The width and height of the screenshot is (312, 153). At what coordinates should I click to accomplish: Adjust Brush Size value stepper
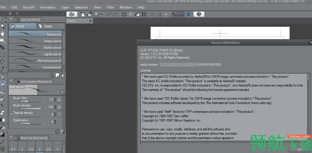click(55, 100)
